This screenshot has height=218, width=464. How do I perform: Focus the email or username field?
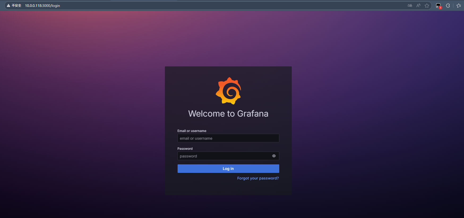point(228,138)
